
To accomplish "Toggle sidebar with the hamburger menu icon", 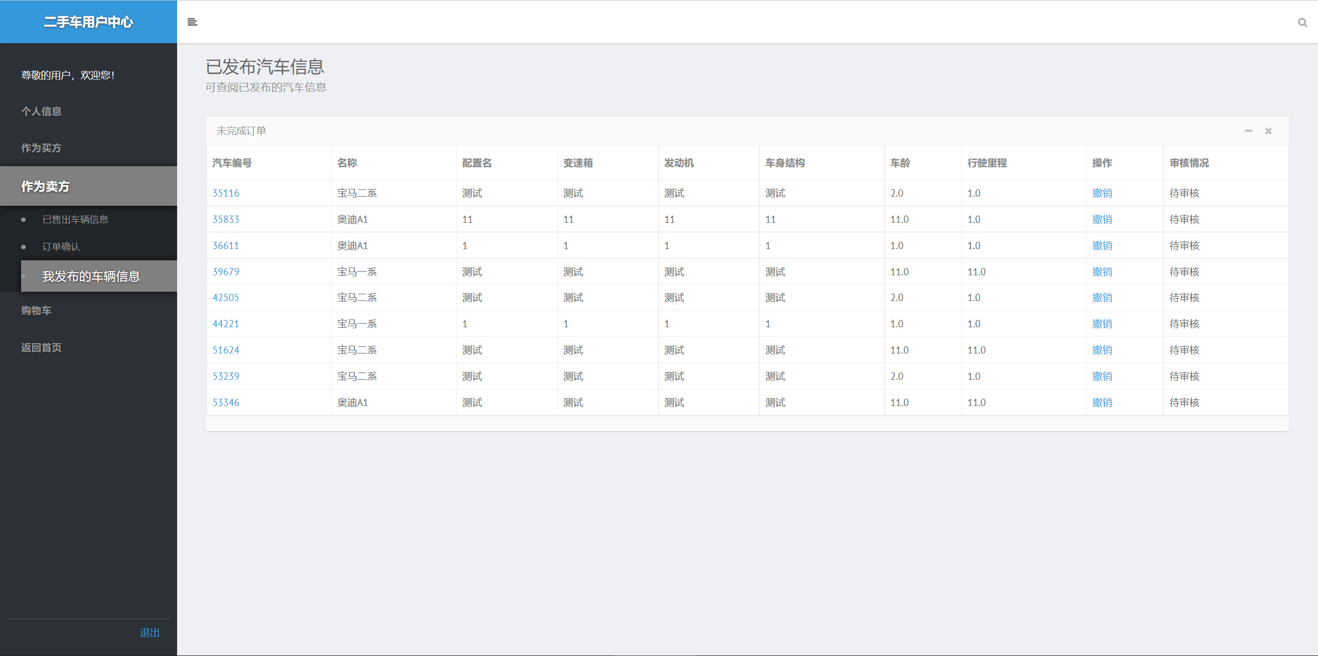I will click(x=192, y=22).
